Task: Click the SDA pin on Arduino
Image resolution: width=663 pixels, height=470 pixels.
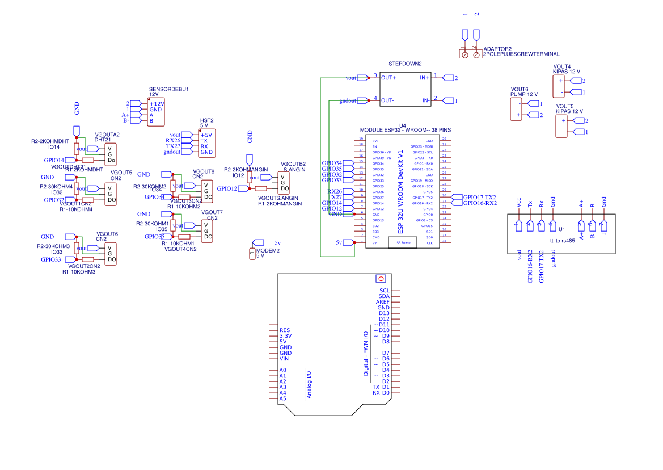Action: coord(384,296)
